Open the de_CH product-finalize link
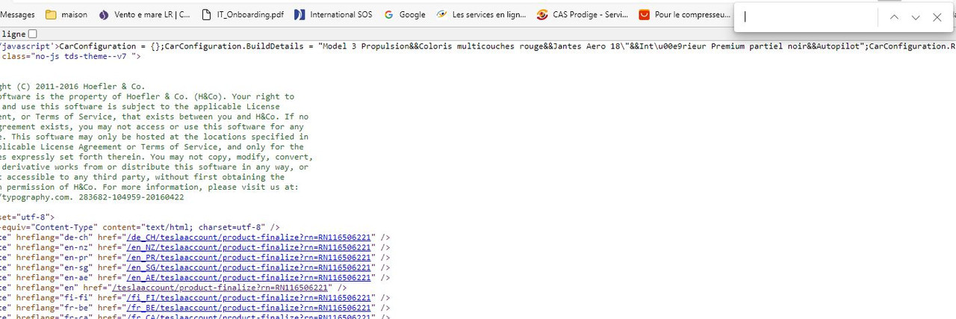Screen dimensions: 956x319 250,238
